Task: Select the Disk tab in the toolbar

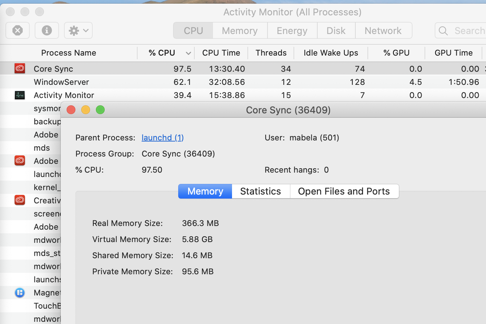Action: coord(336,30)
